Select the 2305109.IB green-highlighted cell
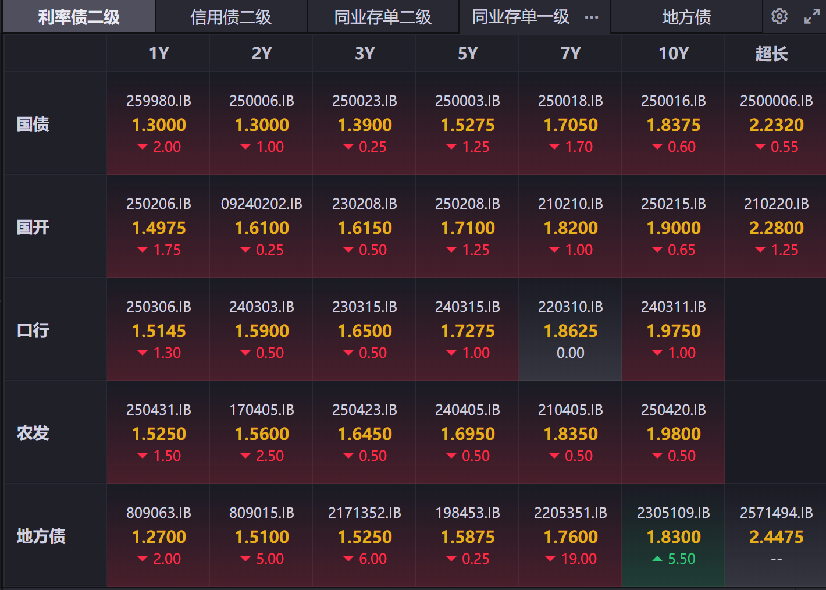Image resolution: width=826 pixels, height=590 pixels. coord(673,535)
